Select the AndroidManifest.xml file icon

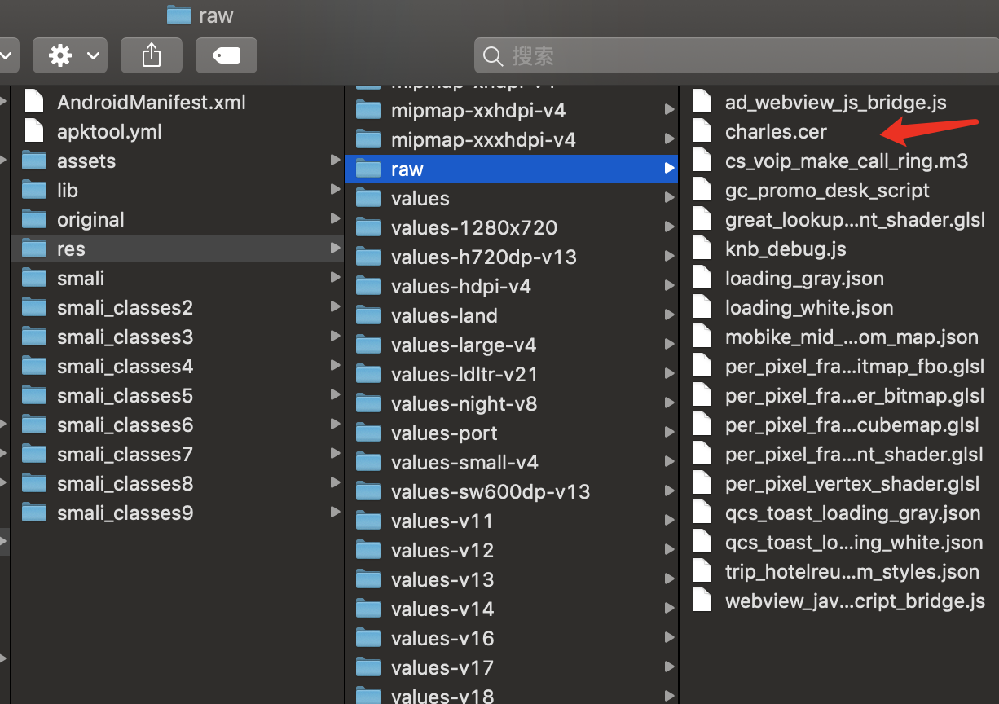[34, 102]
